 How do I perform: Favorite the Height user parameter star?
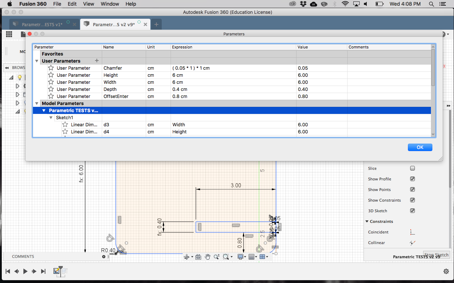point(51,75)
